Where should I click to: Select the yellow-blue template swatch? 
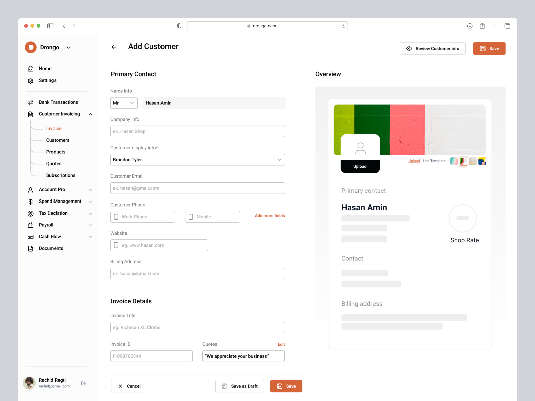pyautogui.click(x=482, y=161)
